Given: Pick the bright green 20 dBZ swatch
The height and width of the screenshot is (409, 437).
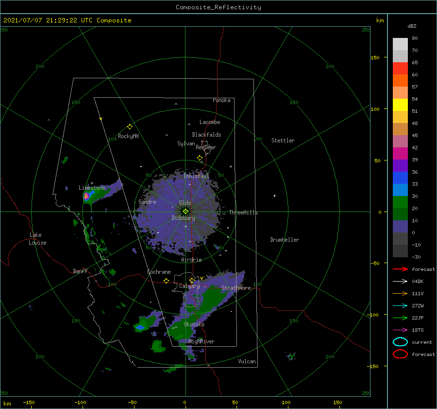Looking at the screenshot, I should tap(400, 202).
